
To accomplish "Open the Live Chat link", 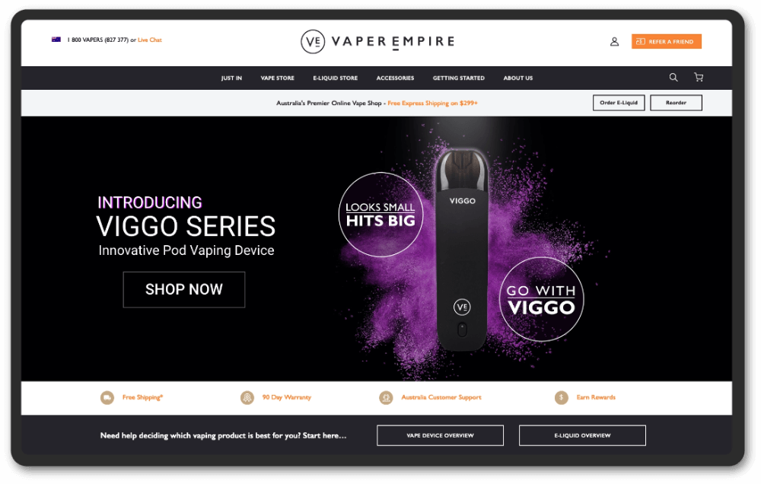I will 150,40.
